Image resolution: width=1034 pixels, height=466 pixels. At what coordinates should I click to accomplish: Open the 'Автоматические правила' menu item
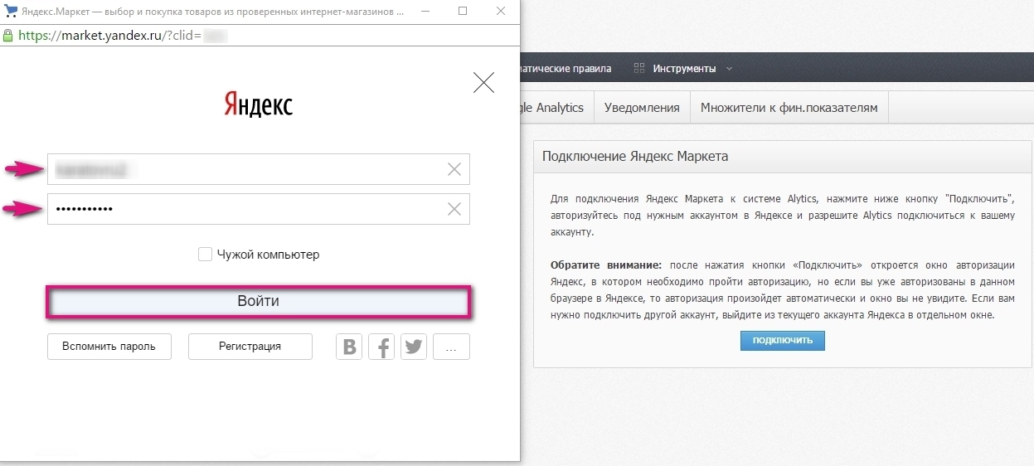click(566, 68)
